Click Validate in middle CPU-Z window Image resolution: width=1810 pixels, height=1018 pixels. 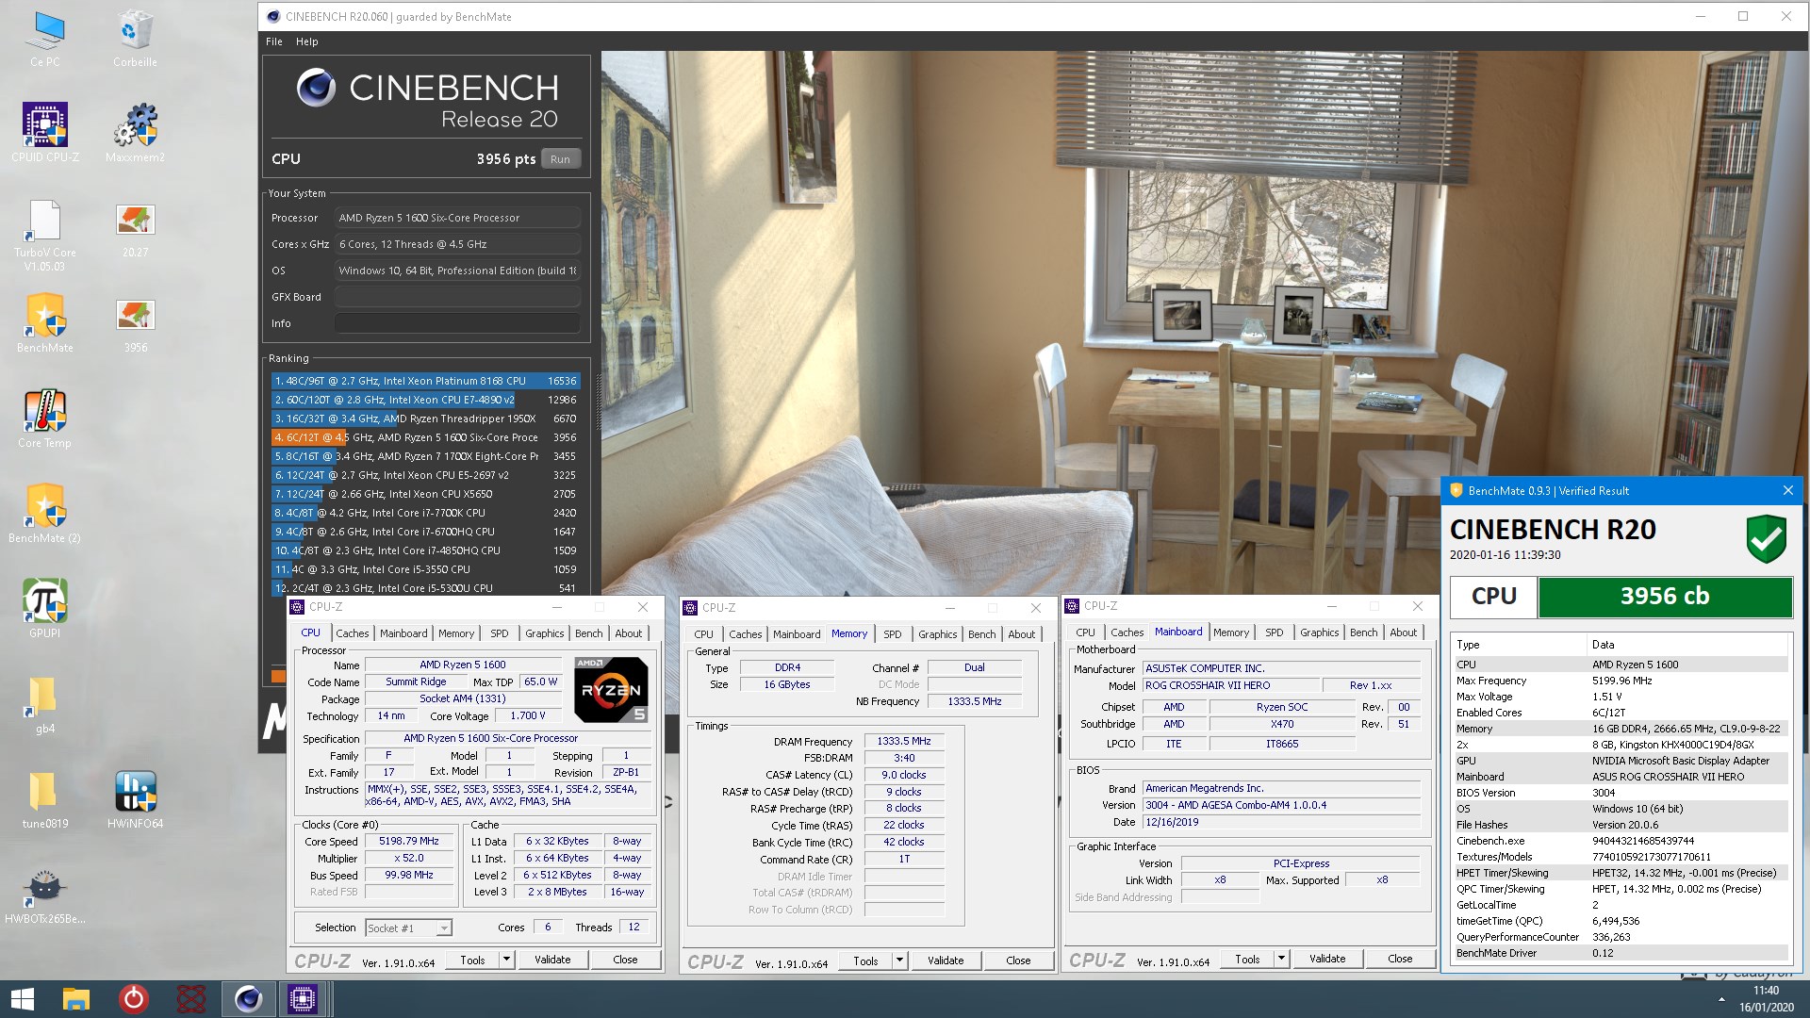pos(946,961)
